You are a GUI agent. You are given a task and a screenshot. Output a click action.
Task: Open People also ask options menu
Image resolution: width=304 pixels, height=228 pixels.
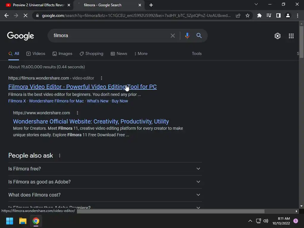[x=59, y=156]
